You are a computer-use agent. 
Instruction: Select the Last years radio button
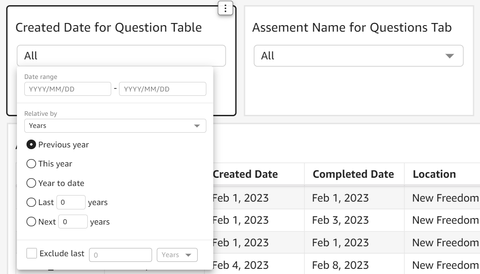click(31, 202)
